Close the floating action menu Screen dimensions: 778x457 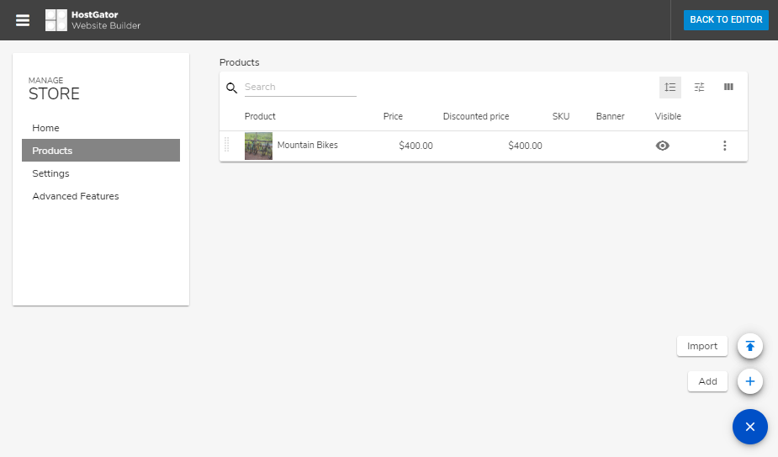pos(750,427)
